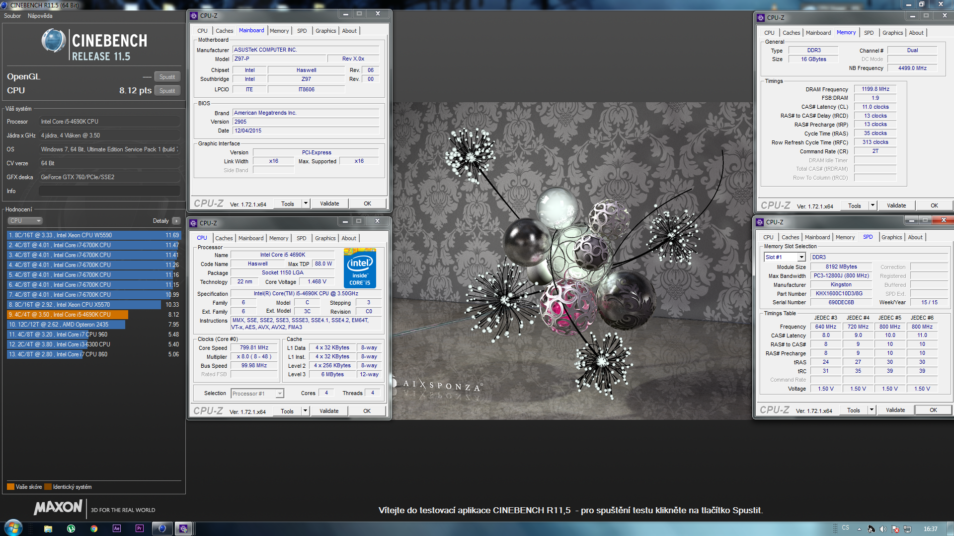Show hidden system tray icons
Viewport: 954px width, 536px height.
tap(859, 529)
